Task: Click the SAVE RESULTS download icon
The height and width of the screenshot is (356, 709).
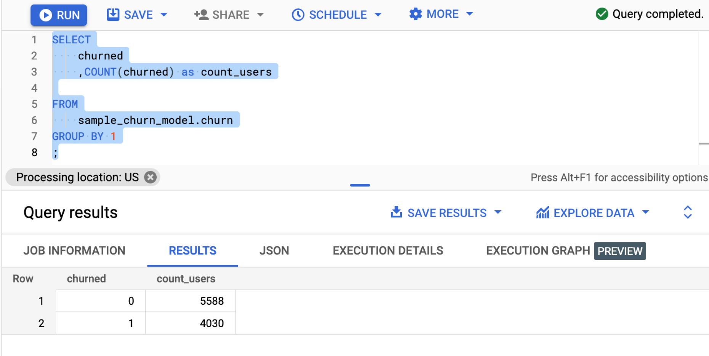Action: pos(396,212)
